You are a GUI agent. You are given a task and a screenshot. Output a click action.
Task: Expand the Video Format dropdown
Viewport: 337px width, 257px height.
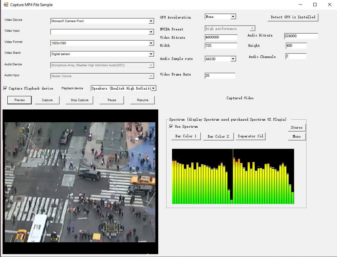[151, 43]
